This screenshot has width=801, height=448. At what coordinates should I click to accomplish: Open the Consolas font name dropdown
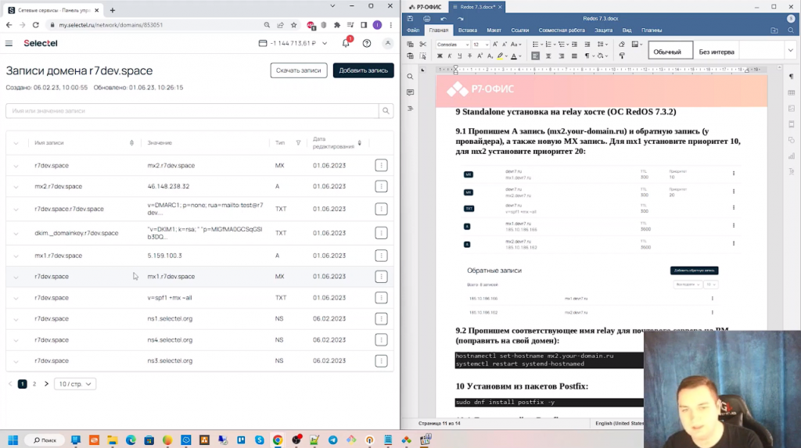click(x=466, y=45)
